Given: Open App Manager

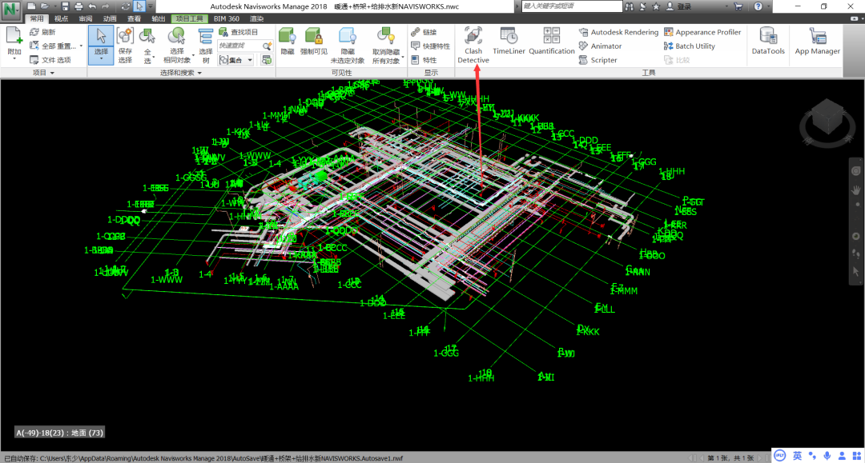Looking at the screenshot, I should pyautogui.click(x=817, y=42).
